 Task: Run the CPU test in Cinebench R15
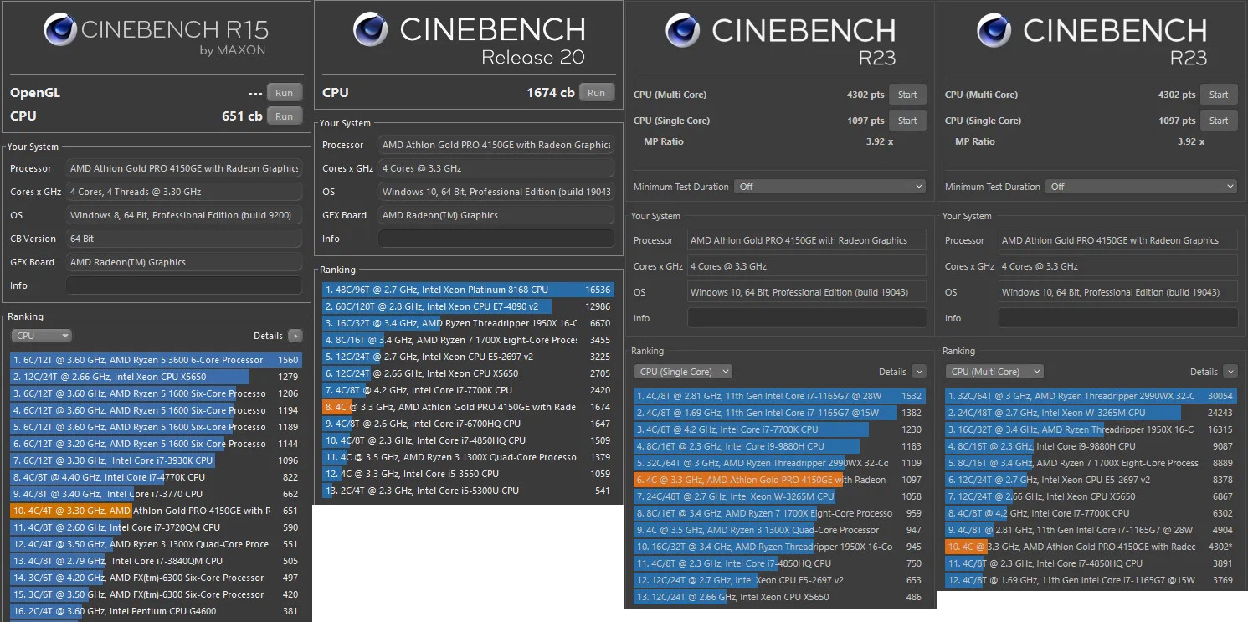pos(285,116)
